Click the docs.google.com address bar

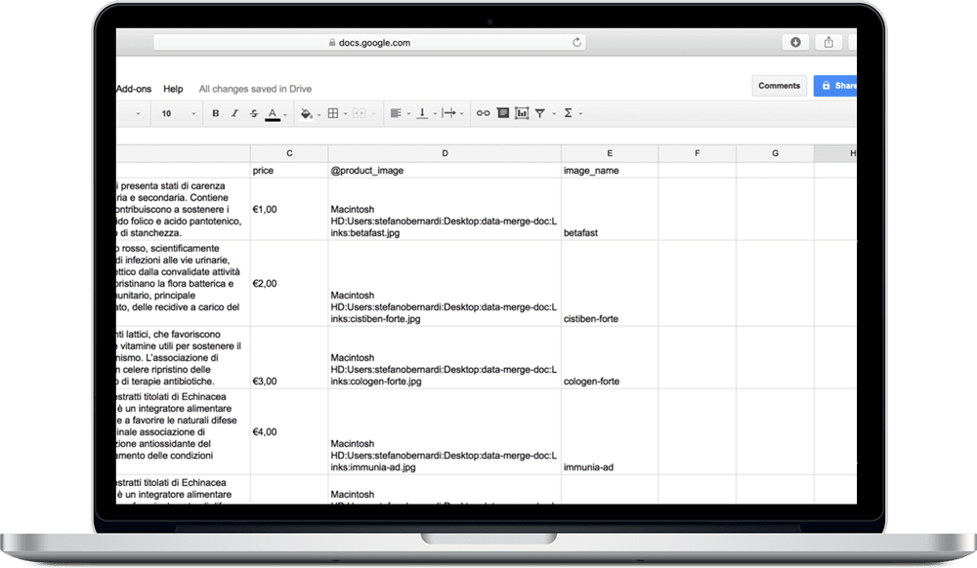[369, 42]
